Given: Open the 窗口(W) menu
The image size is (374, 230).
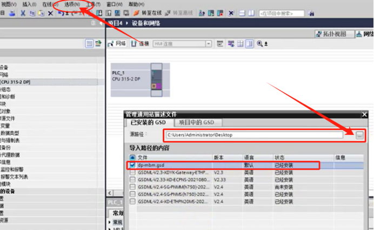Looking at the screenshot, I should [114, 4].
